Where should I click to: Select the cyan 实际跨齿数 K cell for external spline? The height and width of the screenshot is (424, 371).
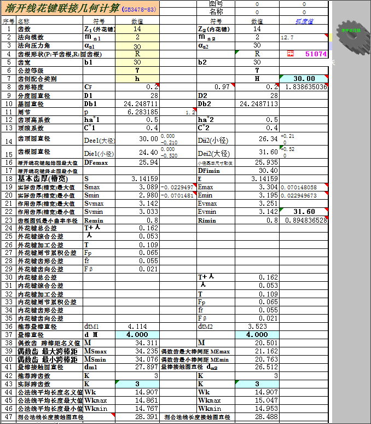137,384
